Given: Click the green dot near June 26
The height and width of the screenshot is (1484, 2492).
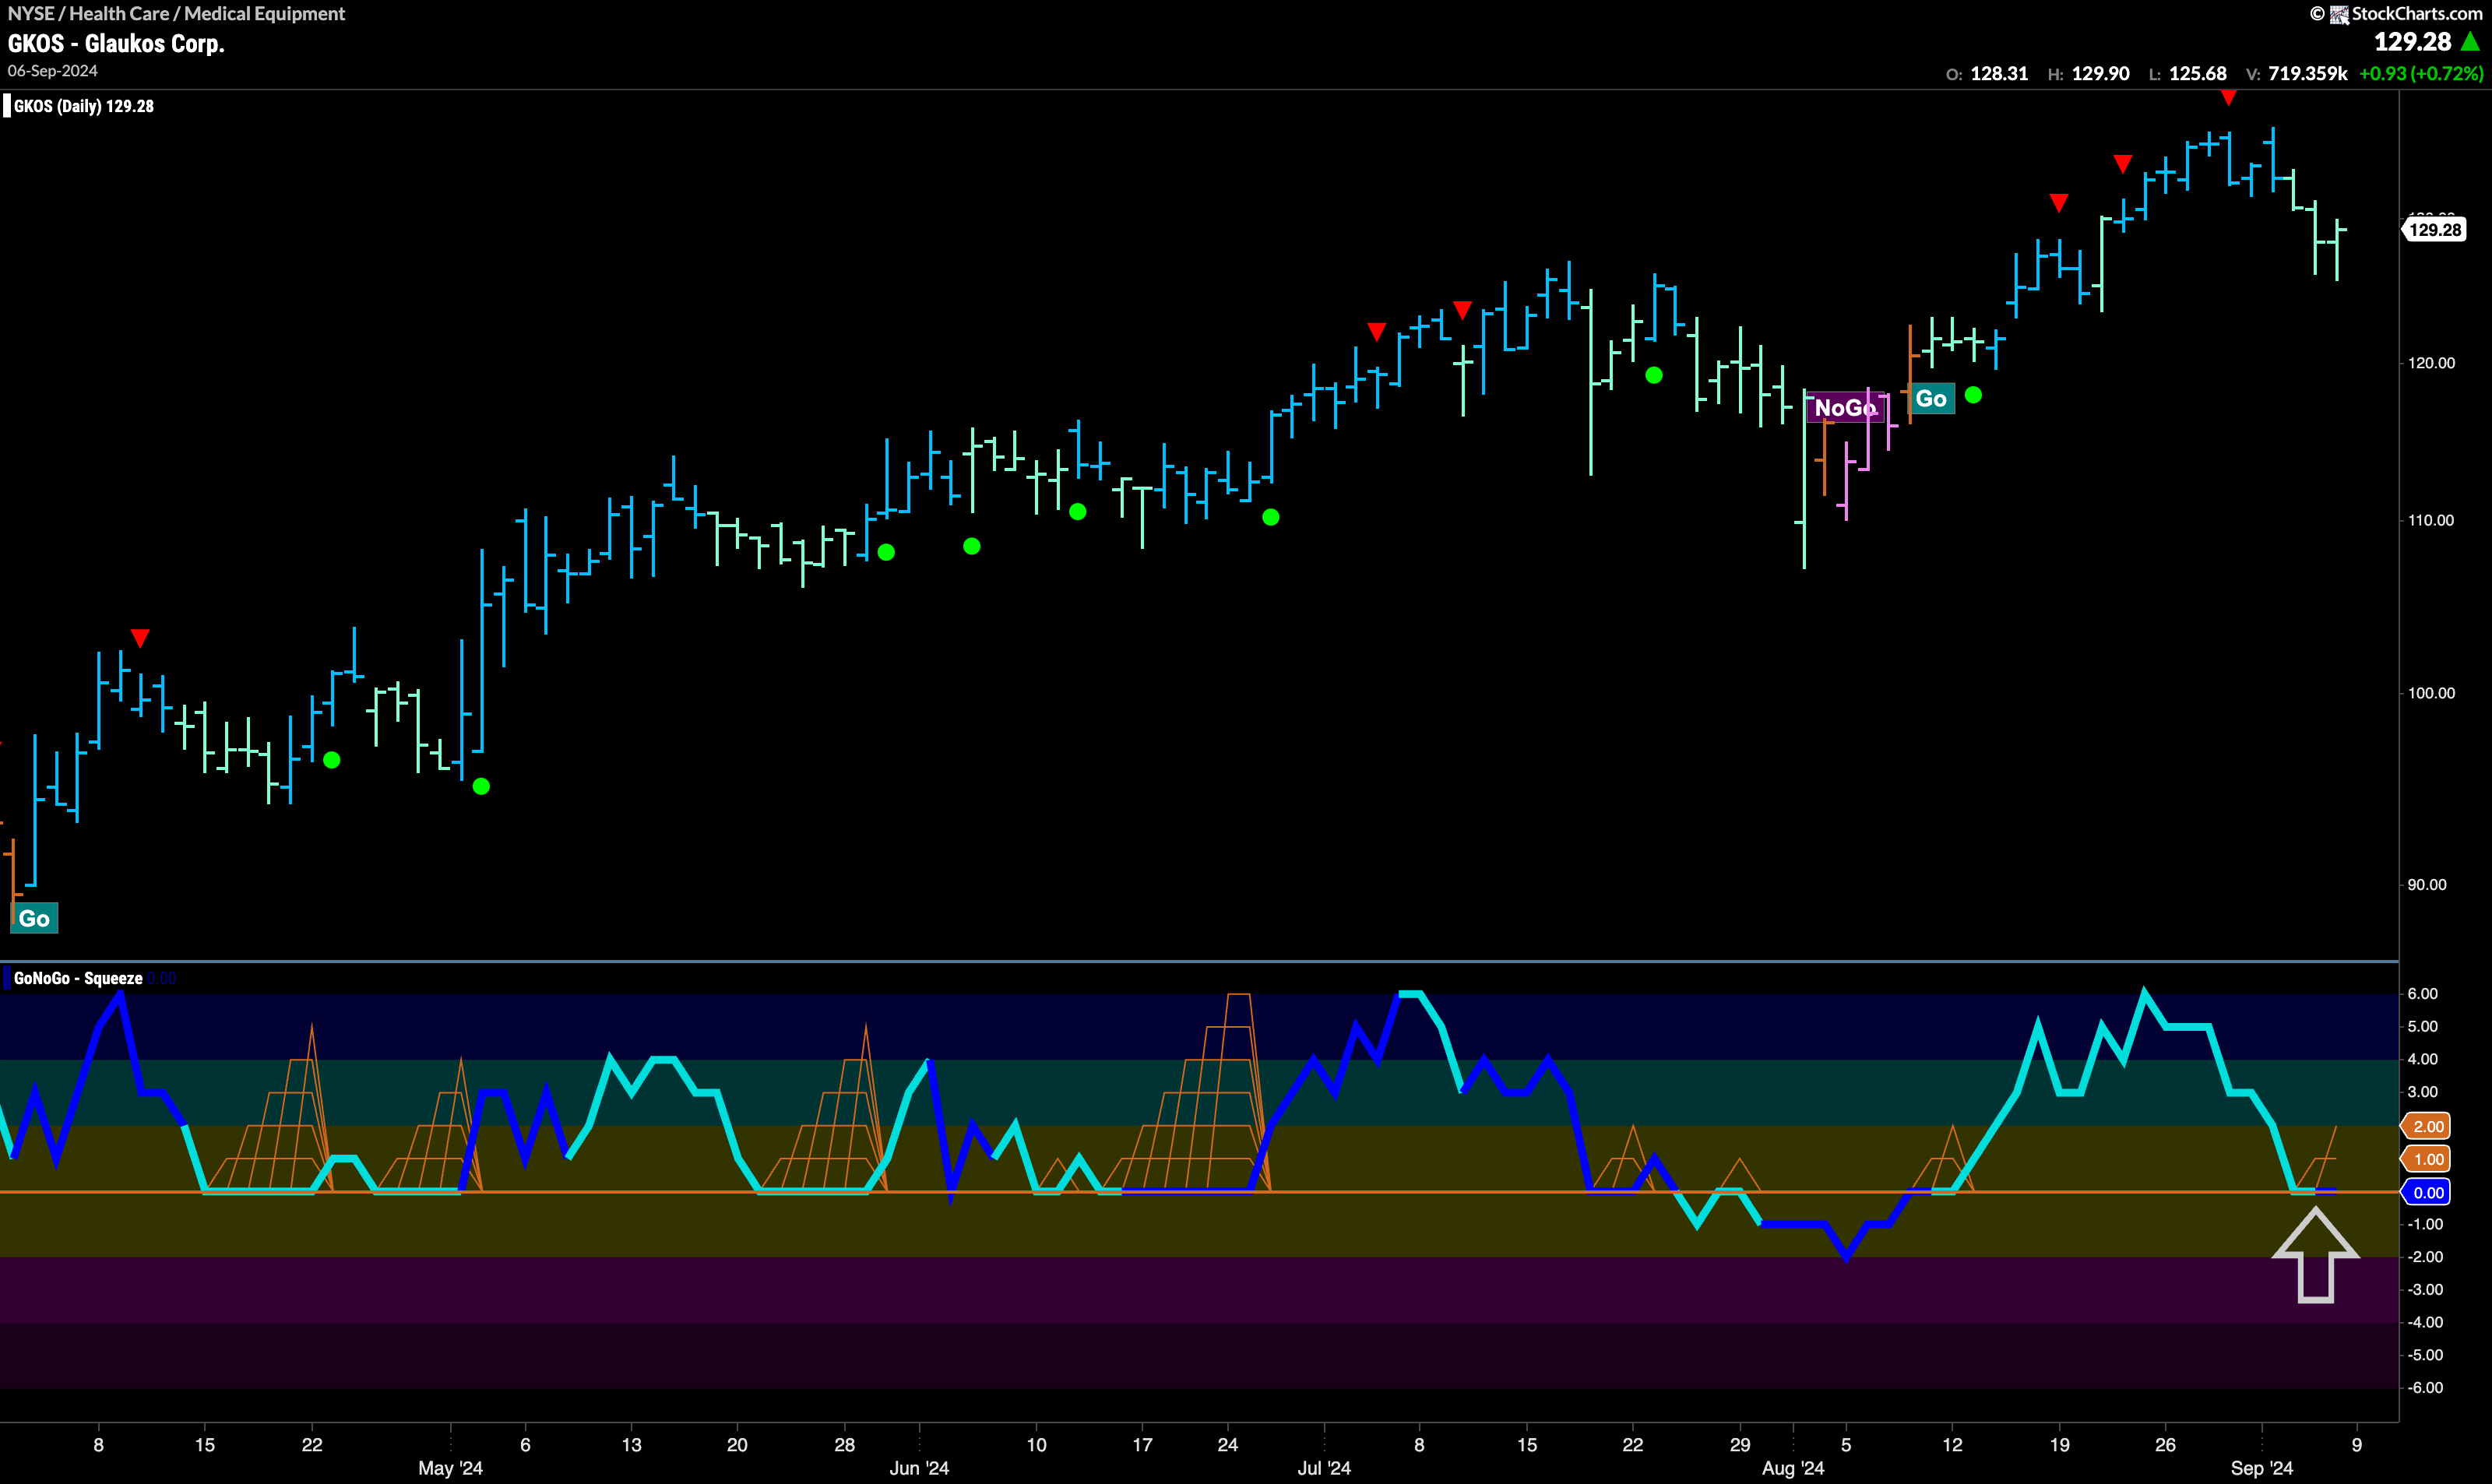Looking at the screenshot, I should click(x=1271, y=517).
